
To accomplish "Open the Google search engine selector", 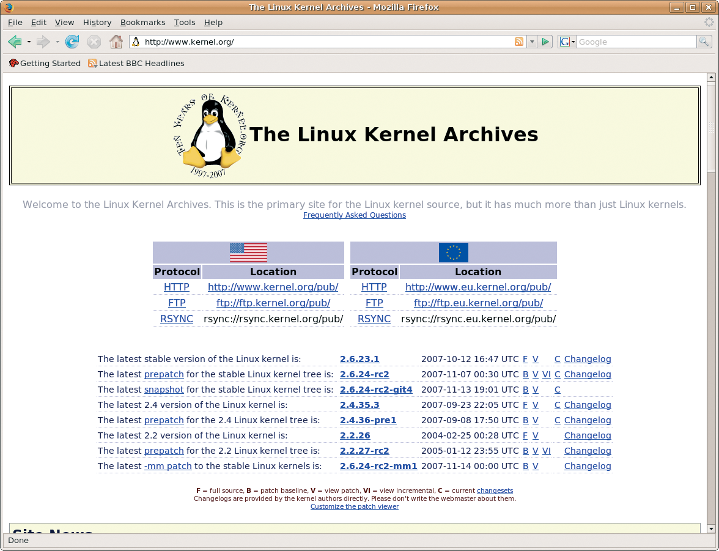I will pos(567,42).
